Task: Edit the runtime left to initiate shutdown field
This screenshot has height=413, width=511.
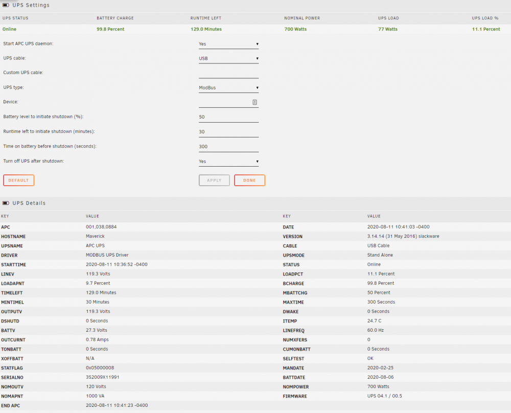Action: [228, 132]
